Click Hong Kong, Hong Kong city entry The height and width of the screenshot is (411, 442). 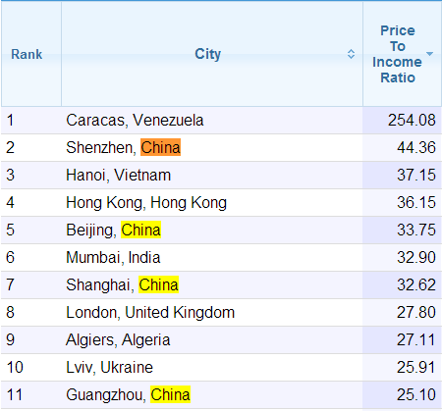[146, 202]
